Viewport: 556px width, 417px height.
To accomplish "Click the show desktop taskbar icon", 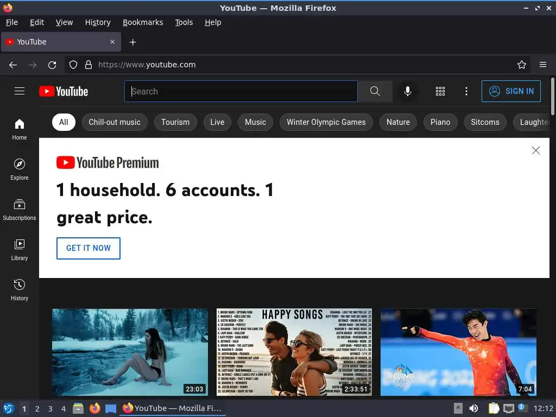I will tap(111, 408).
